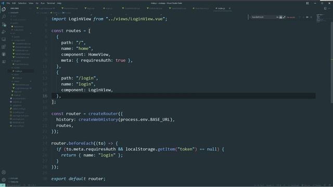The width and height of the screenshot is (333, 187).
Task: Click "createRouter" function call
Action: pos(103,114)
